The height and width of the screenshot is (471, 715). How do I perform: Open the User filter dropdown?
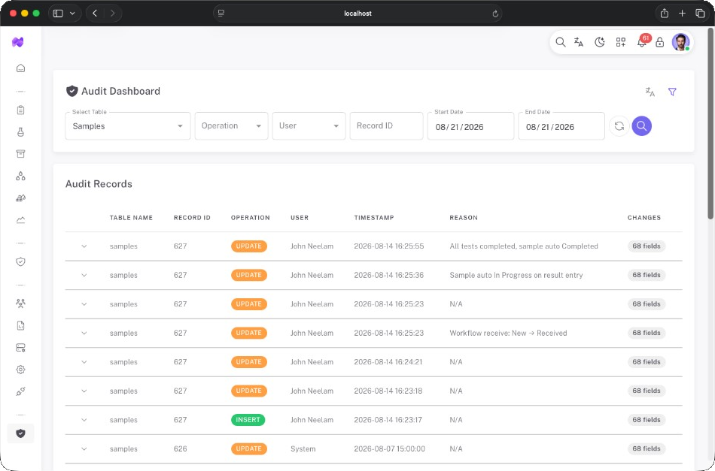[309, 126]
